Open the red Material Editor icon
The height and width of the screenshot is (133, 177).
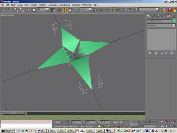tap(170, 10)
